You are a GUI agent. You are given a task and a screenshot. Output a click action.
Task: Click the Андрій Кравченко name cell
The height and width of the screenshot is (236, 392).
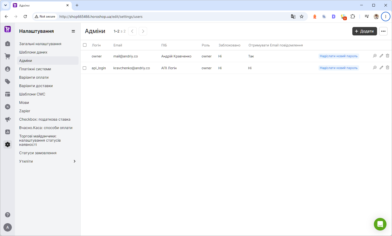click(x=176, y=56)
